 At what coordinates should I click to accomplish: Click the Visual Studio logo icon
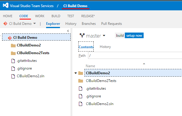[6, 5]
